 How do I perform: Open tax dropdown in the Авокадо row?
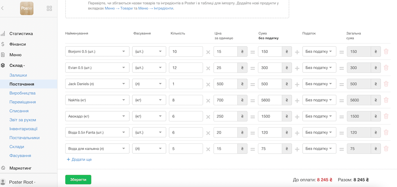(319, 117)
